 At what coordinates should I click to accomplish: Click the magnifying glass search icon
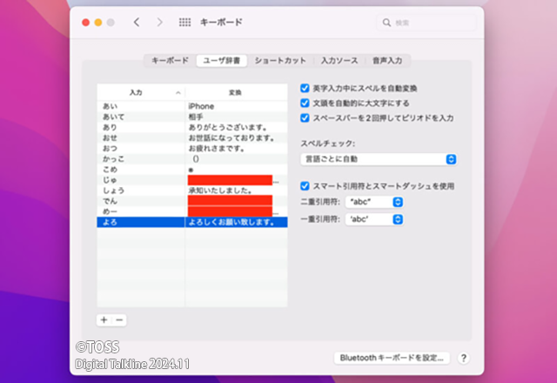[x=386, y=22]
